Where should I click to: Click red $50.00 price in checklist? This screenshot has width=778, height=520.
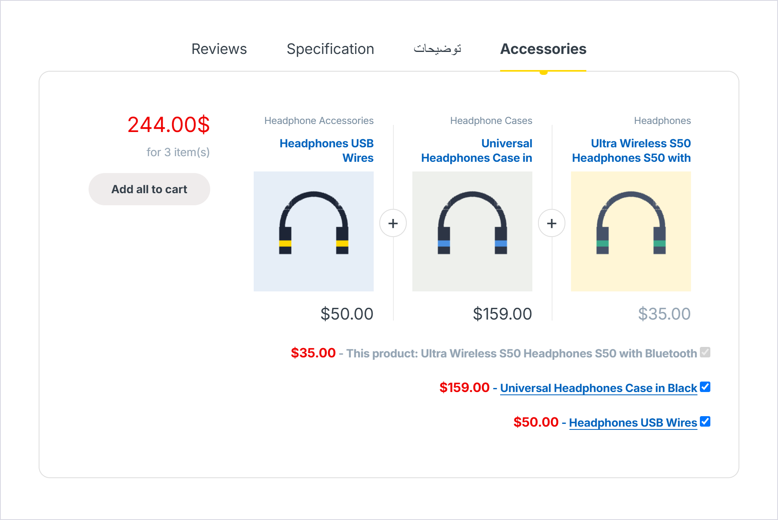pyautogui.click(x=536, y=422)
